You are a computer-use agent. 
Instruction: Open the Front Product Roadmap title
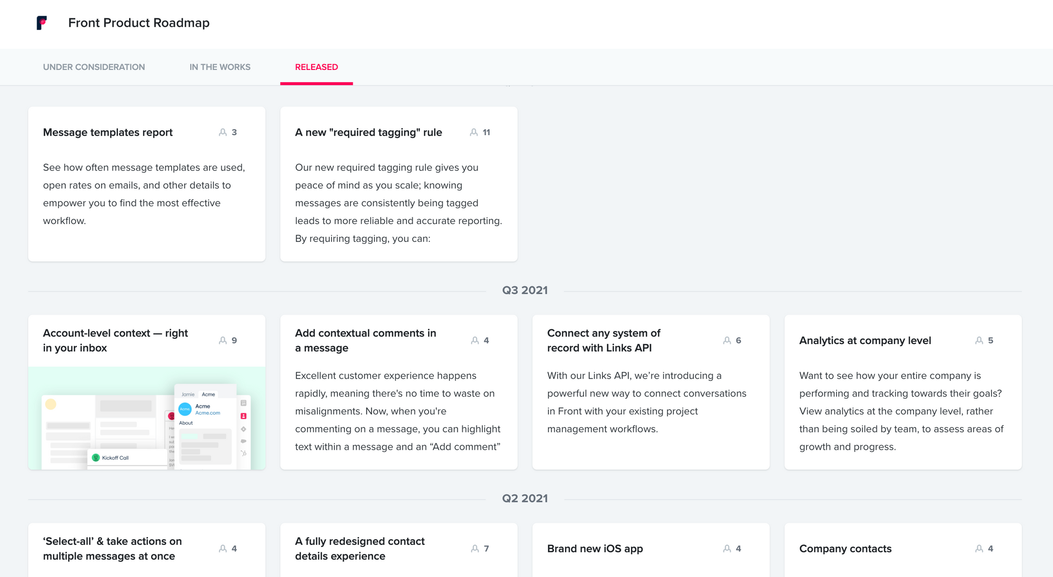139,23
